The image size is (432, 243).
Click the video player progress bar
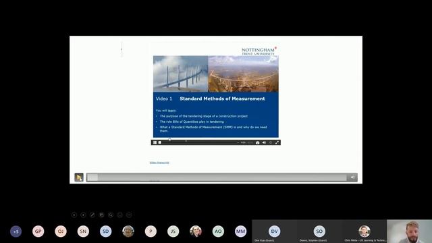click(x=200, y=142)
